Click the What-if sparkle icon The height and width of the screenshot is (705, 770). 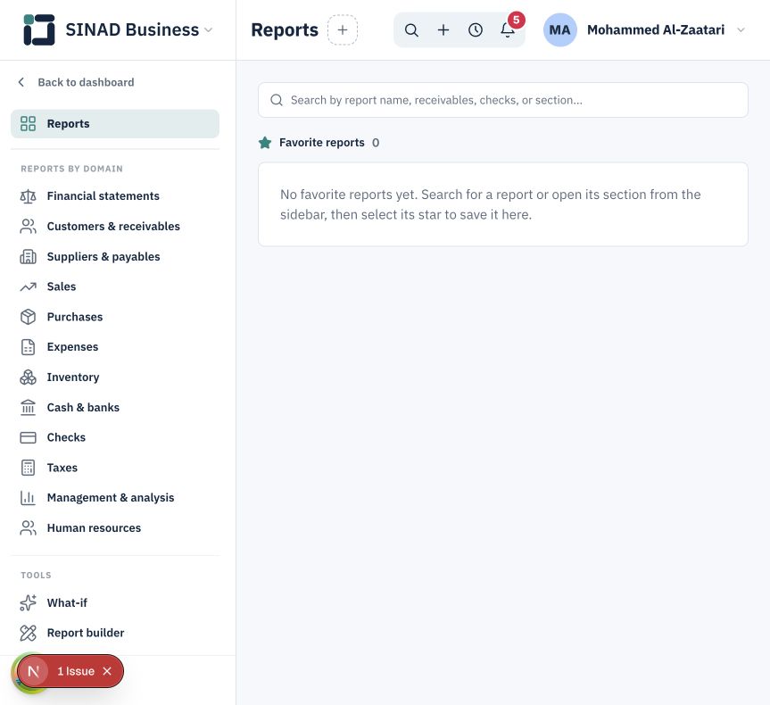pos(28,602)
